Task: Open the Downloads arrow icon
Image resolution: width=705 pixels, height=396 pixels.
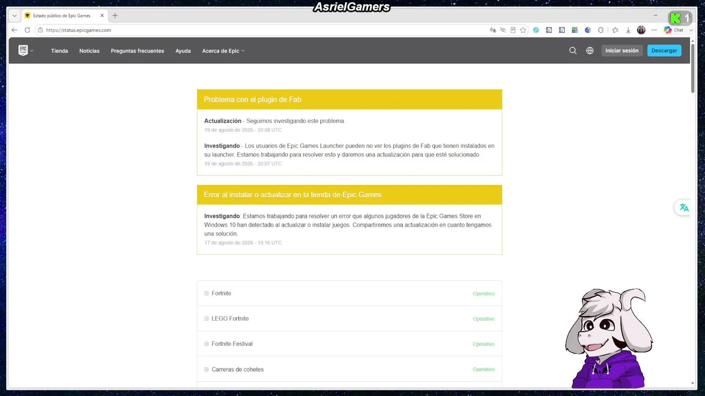Action: tap(628, 30)
